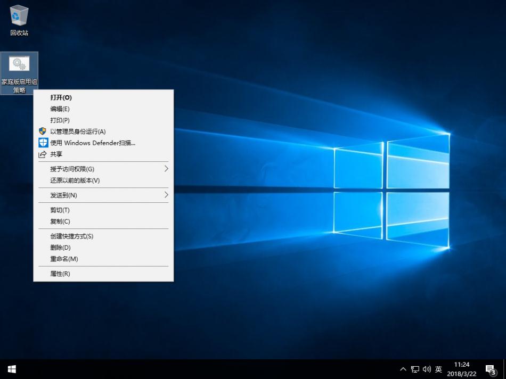Click the 打开(O) context menu entry
Image resolution: width=506 pixels, height=379 pixels.
pyautogui.click(x=103, y=97)
